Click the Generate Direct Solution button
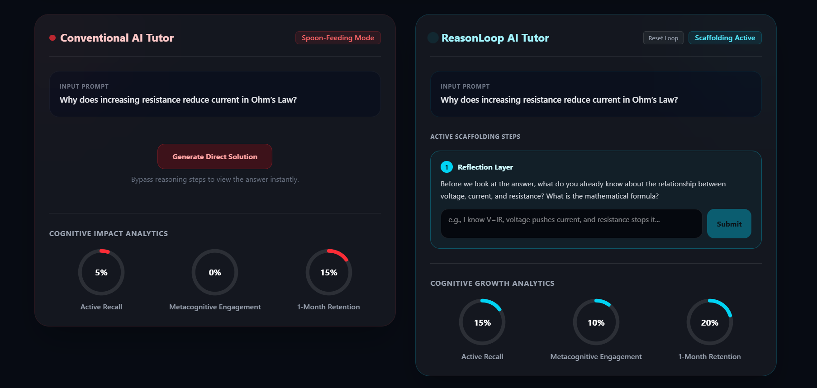 [215, 156]
